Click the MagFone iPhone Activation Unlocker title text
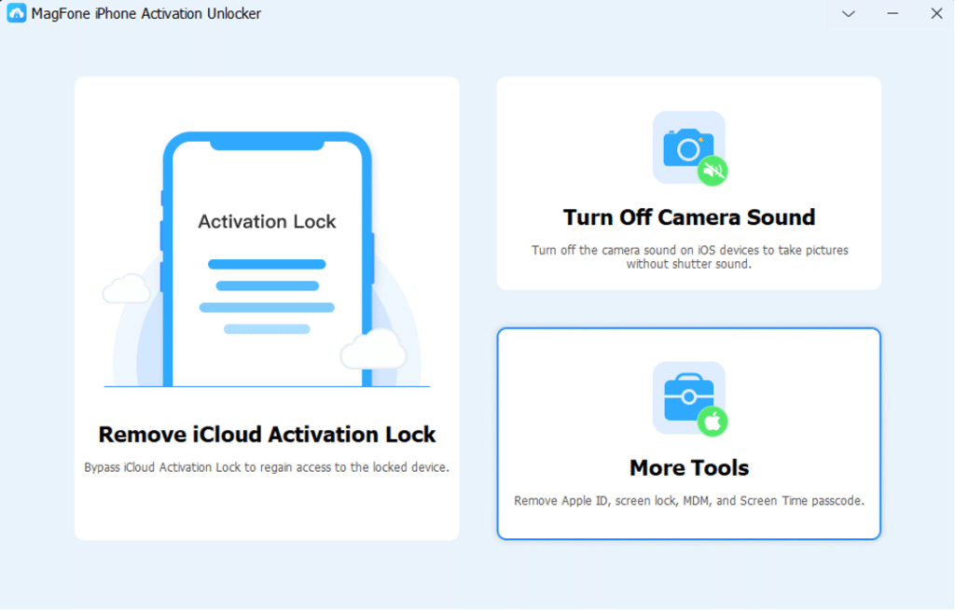 (145, 13)
